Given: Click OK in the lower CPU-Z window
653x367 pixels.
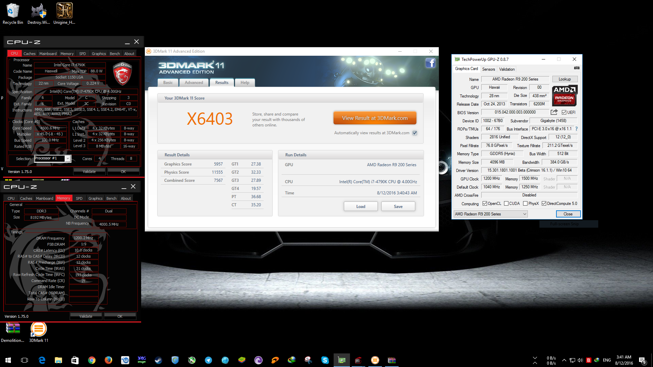Looking at the screenshot, I should pos(120,316).
